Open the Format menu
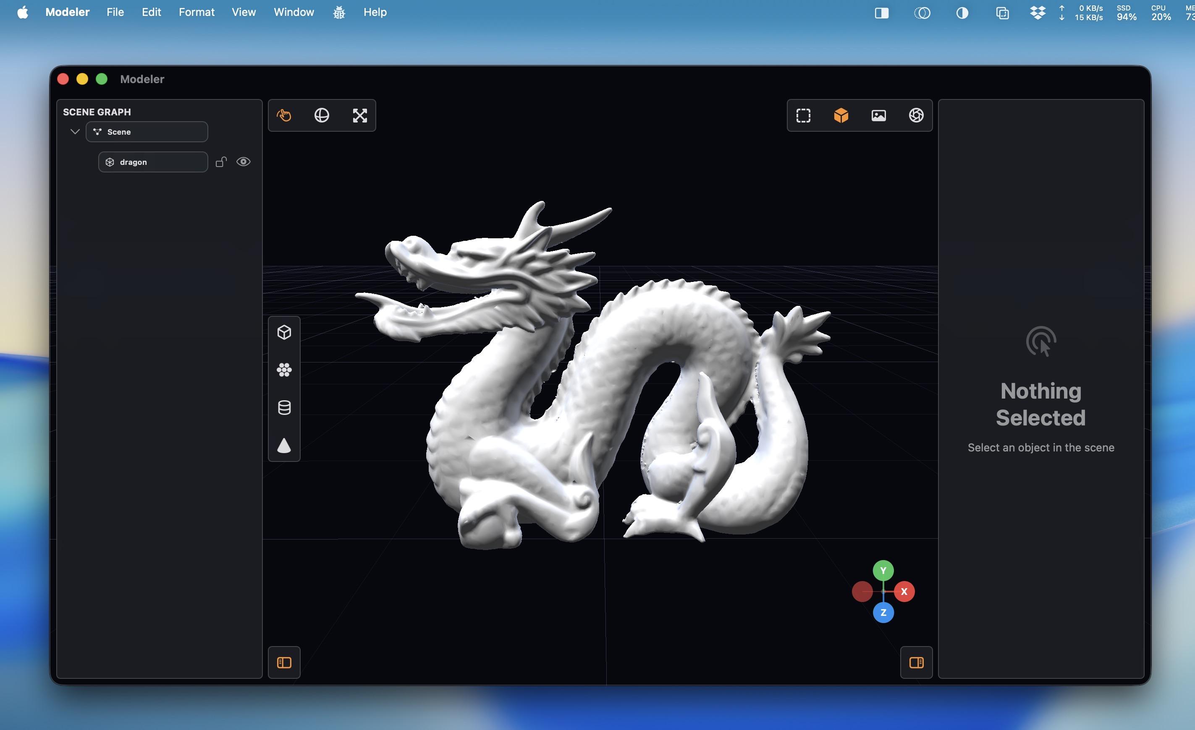 (x=197, y=12)
